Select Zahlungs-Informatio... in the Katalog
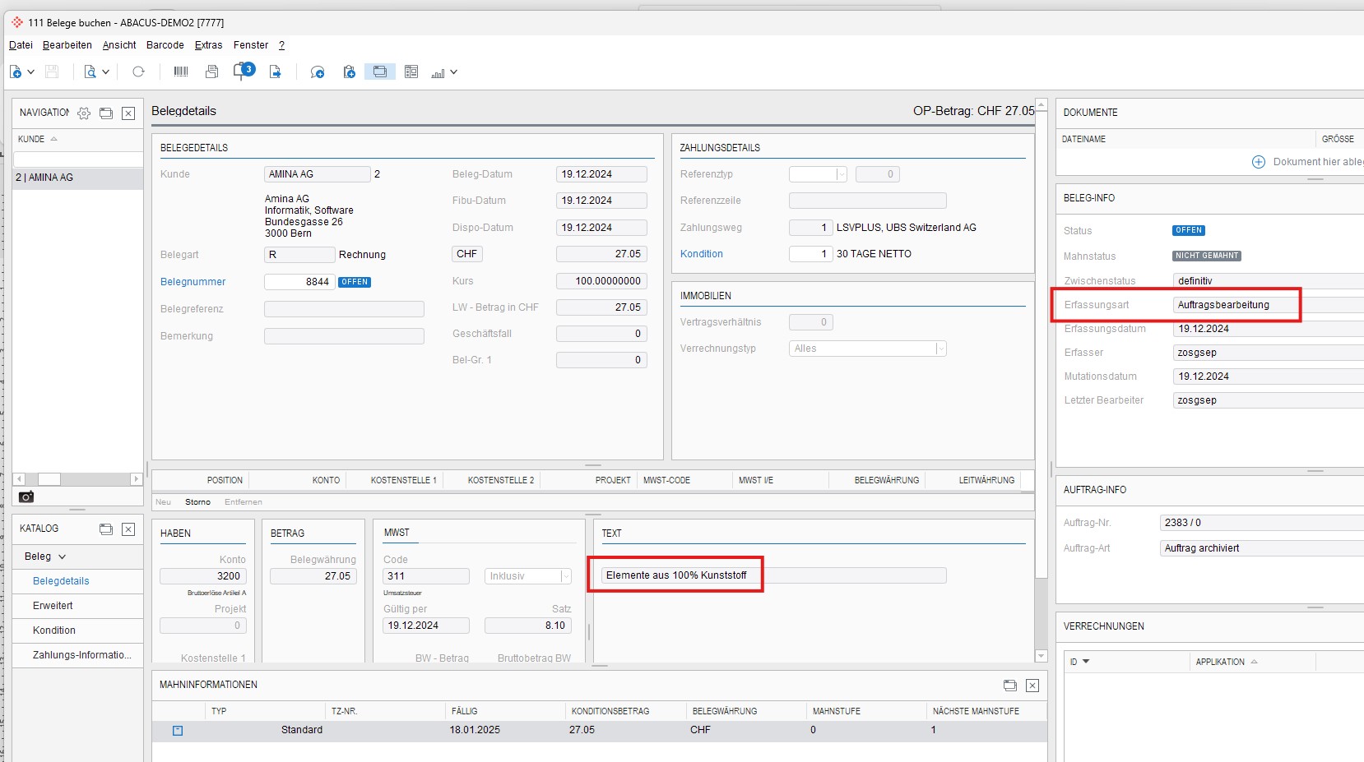1364x762 pixels. coord(82,655)
